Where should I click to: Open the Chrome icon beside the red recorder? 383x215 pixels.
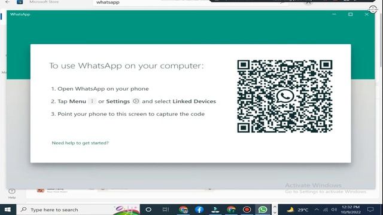tap(231, 210)
